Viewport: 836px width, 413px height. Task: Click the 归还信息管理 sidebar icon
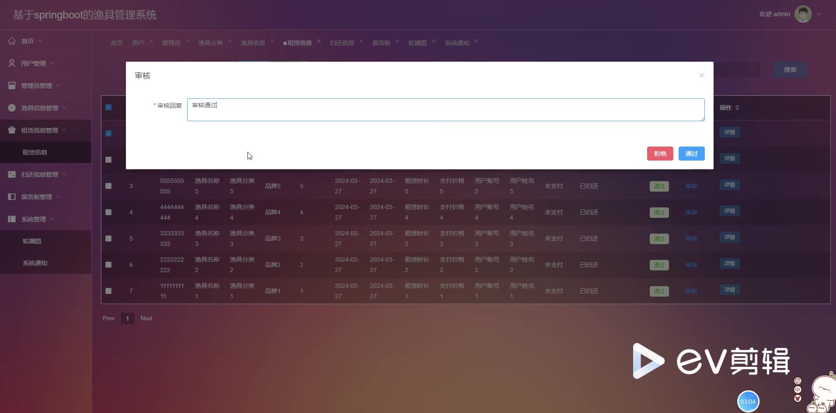click(x=12, y=174)
